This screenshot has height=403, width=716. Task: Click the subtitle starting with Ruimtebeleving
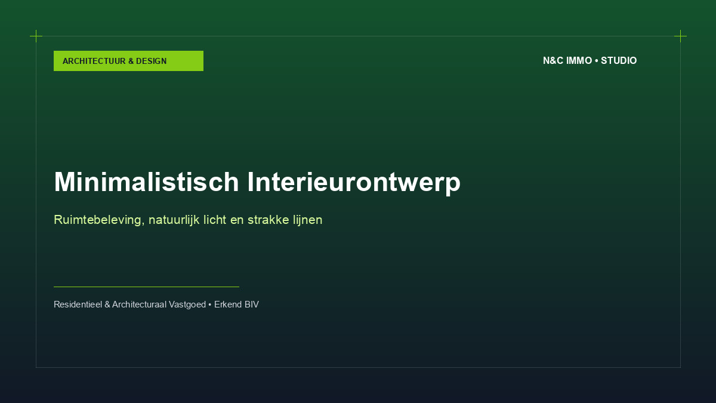pos(188,220)
